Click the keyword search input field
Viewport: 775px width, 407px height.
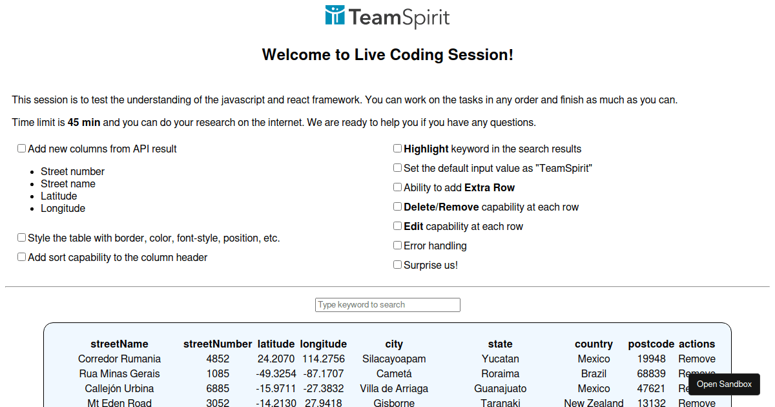[387, 304]
